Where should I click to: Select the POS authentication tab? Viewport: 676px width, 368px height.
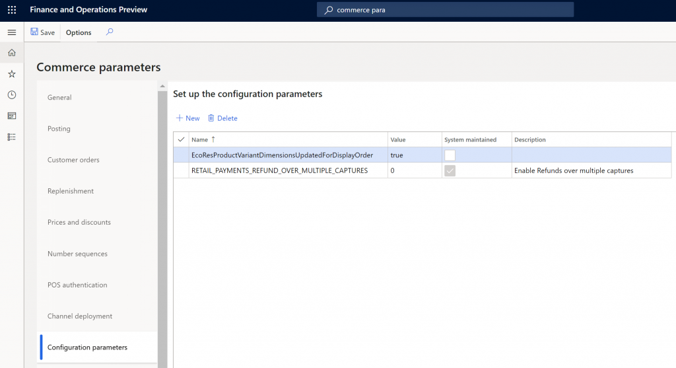tap(97, 285)
